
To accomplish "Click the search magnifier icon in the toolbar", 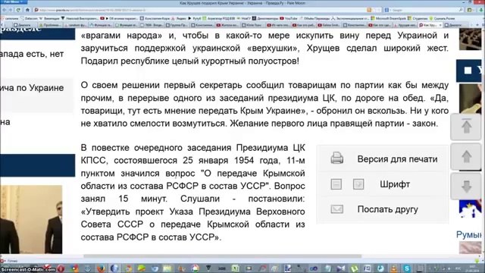I will [x=461, y=10].
